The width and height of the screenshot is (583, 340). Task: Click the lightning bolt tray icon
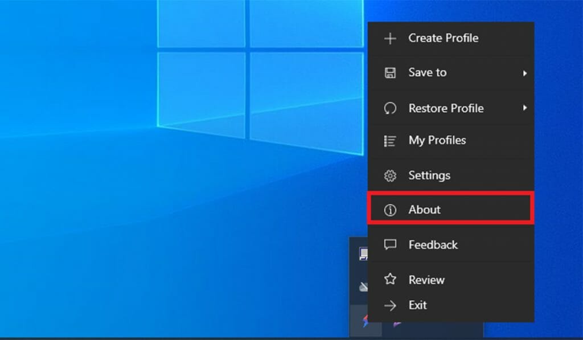(x=364, y=323)
